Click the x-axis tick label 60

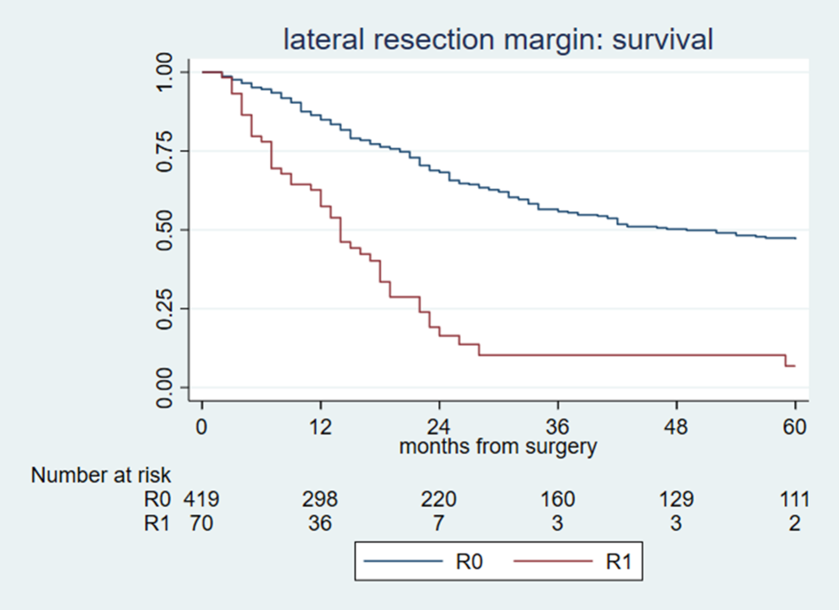pos(795,427)
